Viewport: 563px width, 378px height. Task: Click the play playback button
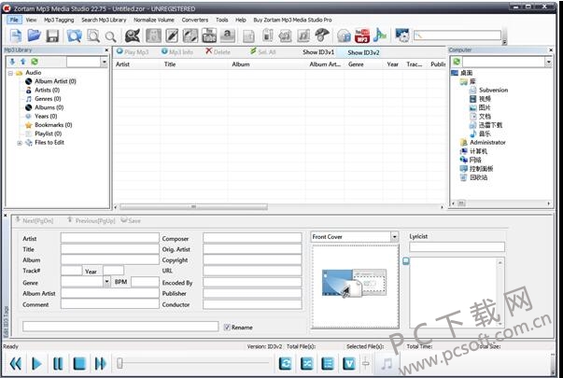pyautogui.click(x=36, y=364)
